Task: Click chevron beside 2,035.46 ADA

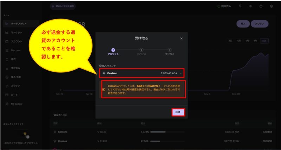Action: 181,73
